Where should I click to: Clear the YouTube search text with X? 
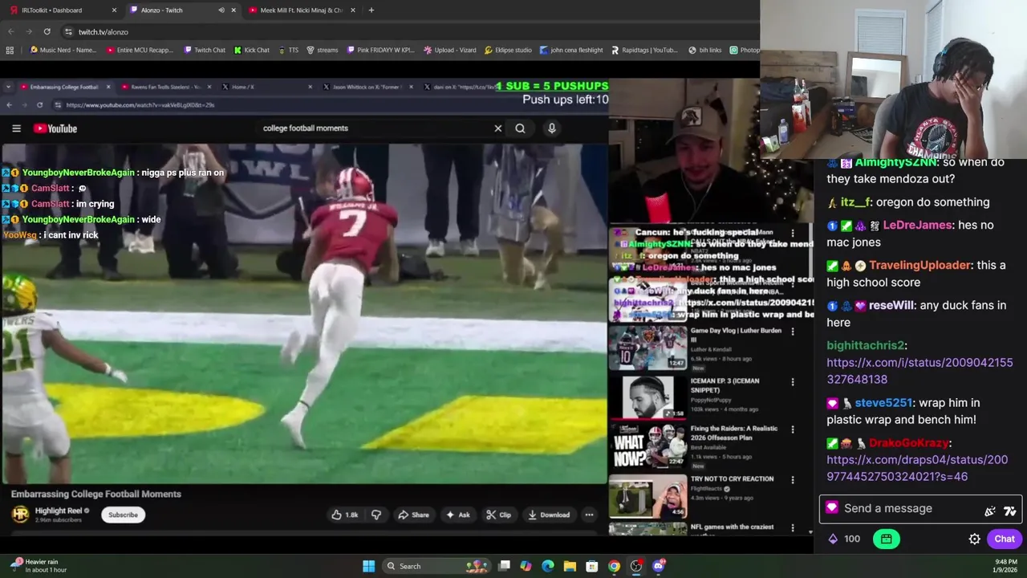(x=498, y=128)
